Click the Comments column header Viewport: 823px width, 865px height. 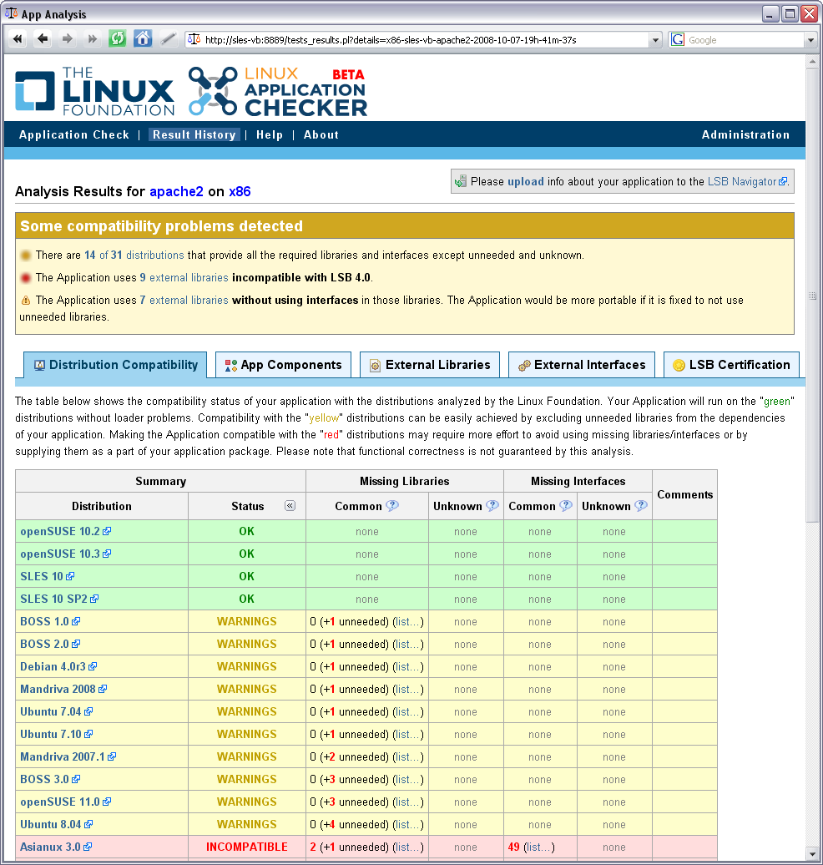click(685, 494)
